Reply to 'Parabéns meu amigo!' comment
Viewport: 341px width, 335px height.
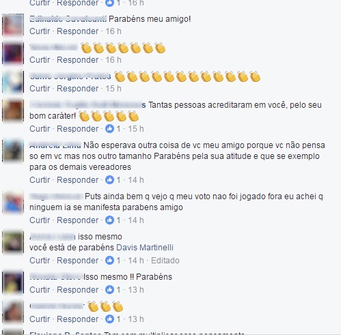[78, 31]
